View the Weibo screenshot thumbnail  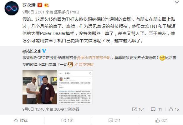coord(75,87)
